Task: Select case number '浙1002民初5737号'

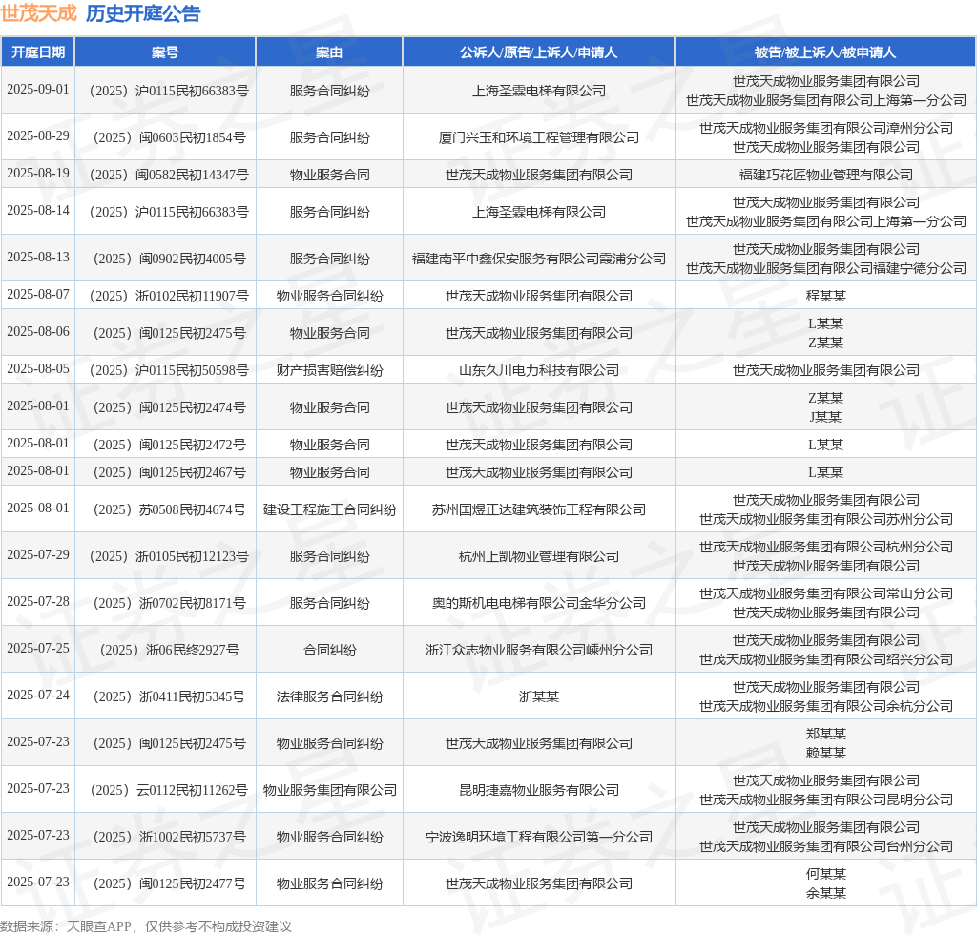Action: click(193, 837)
